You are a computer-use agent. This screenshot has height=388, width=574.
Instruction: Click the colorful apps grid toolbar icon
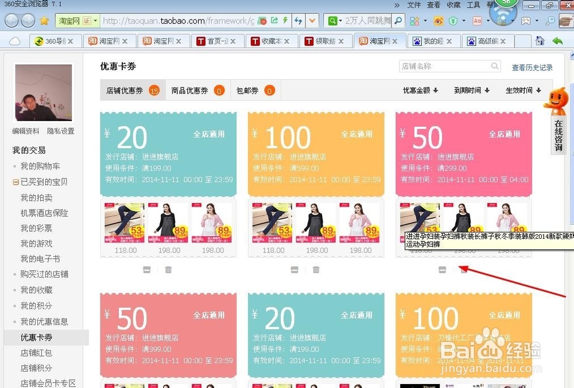(x=415, y=21)
